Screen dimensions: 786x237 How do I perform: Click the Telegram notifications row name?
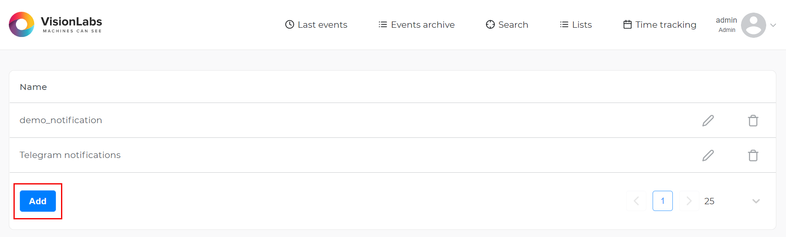tap(70, 155)
